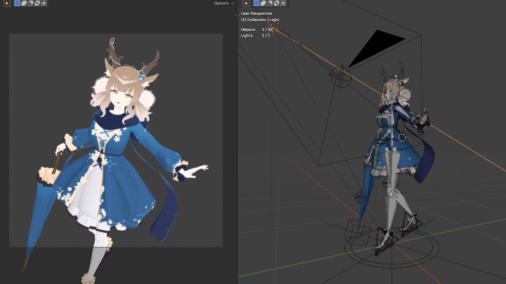Enable Subtract Selection mode in left viewport
Image resolution: width=506 pixels, height=284 pixels.
pyautogui.click(x=29, y=4)
